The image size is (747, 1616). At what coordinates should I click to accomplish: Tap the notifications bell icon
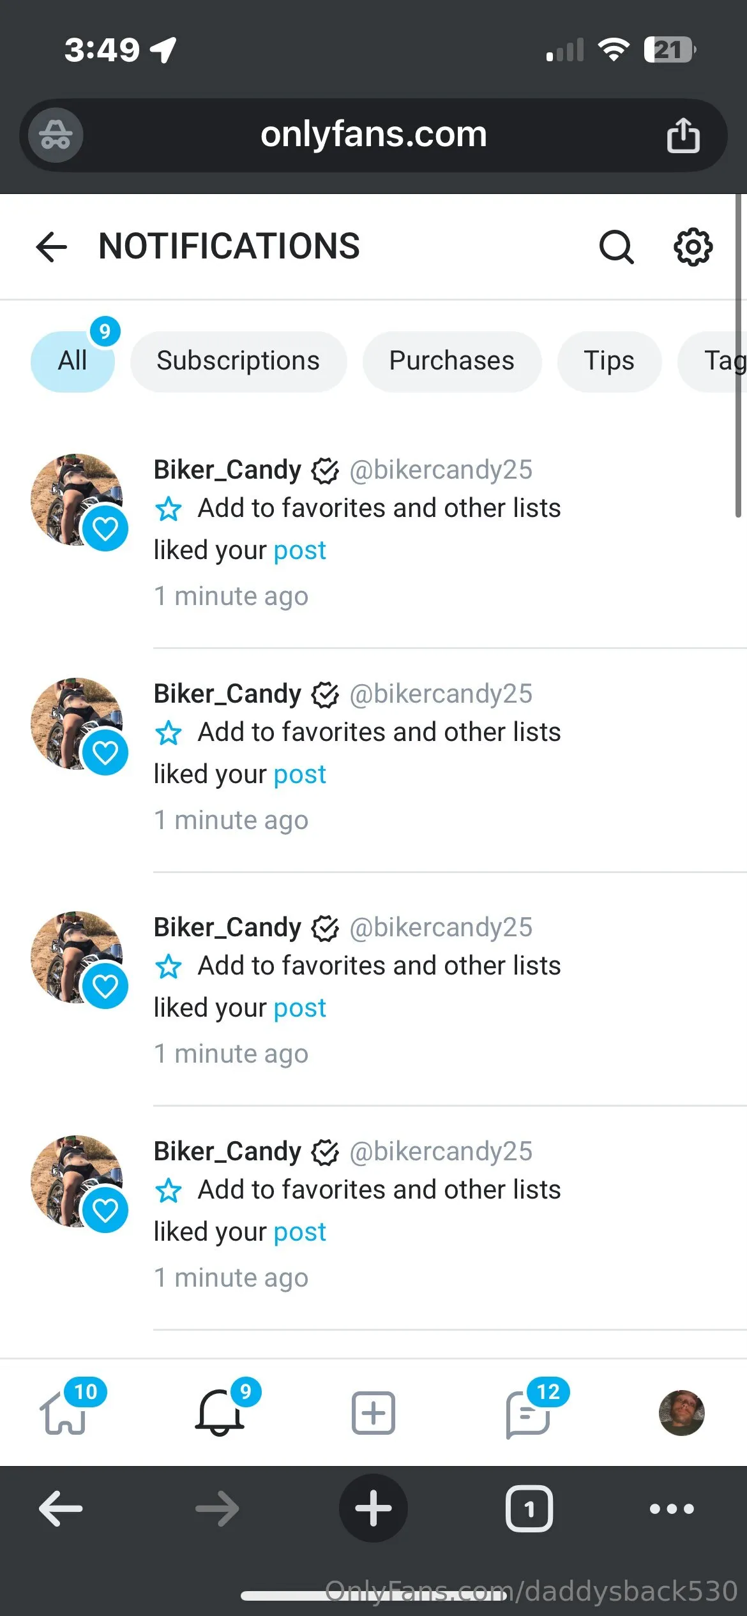pos(219,1414)
